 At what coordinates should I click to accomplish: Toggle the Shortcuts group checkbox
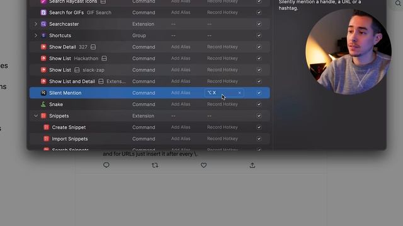259,35
